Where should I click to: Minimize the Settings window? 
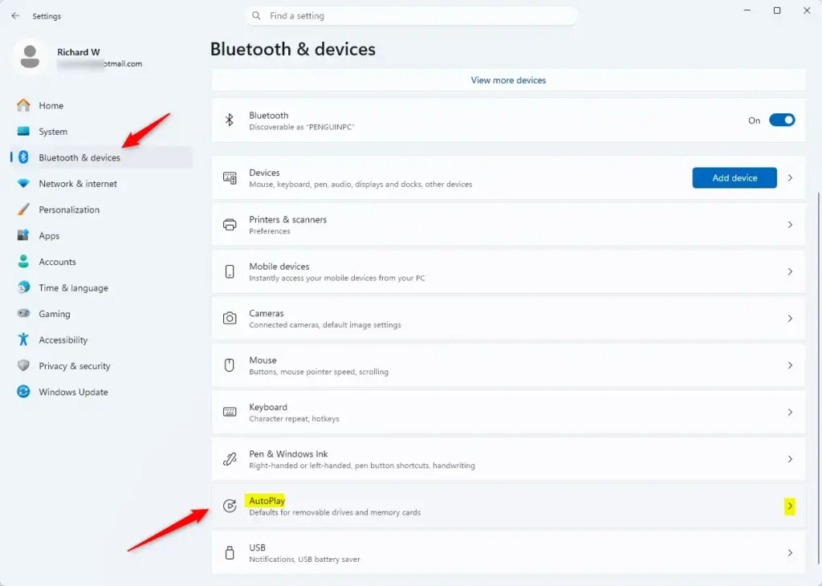coord(747,10)
